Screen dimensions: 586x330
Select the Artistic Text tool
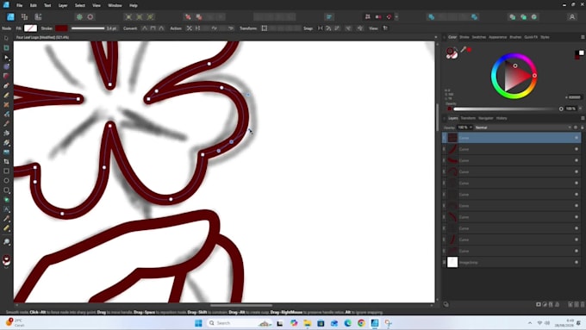[6, 209]
